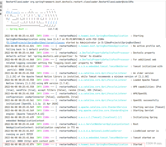Screen dimensions: 166x147
Task: Click timestamp '2022-06-08 08:25:44.824'
Action: [19, 46]
